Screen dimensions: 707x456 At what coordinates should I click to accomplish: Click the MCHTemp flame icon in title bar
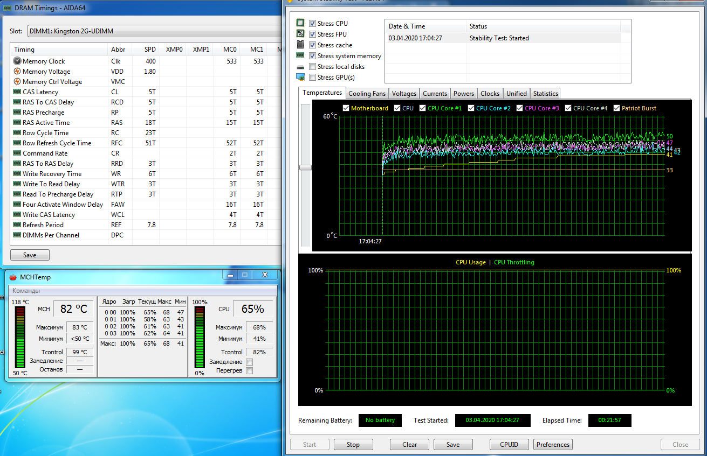click(x=13, y=277)
